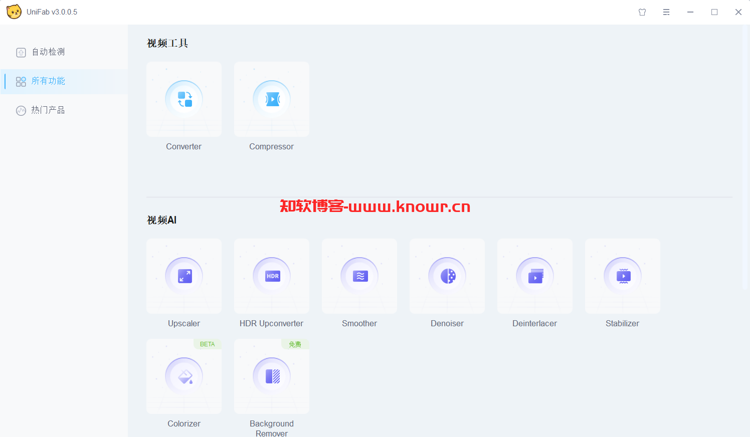
Task: Open the skin theme shirt icon
Action: coord(642,12)
